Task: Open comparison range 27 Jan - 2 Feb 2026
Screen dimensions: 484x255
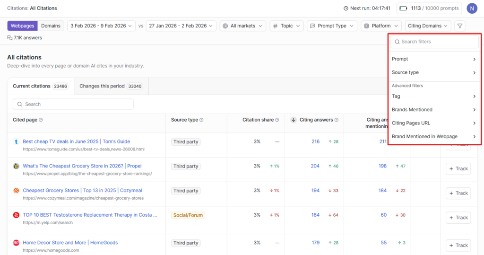Action: (181, 26)
